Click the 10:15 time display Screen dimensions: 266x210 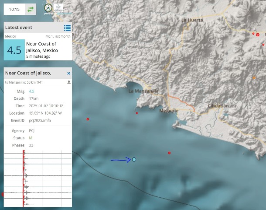[x=14, y=9]
